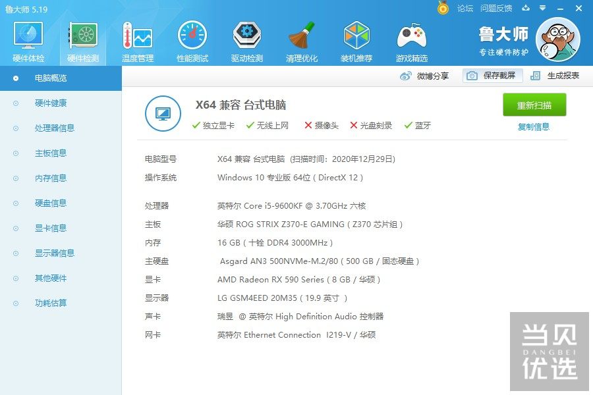Click the 独立显卡 discrete graphics checkmark
Viewport: 593px width, 395px height.
coord(196,125)
